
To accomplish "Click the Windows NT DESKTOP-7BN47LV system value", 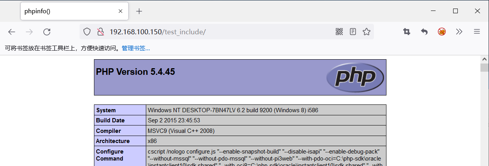I will coord(233,110).
